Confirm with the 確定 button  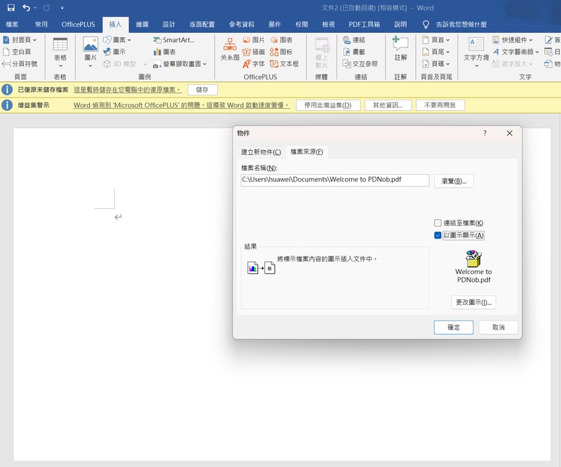pyautogui.click(x=454, y=327)
